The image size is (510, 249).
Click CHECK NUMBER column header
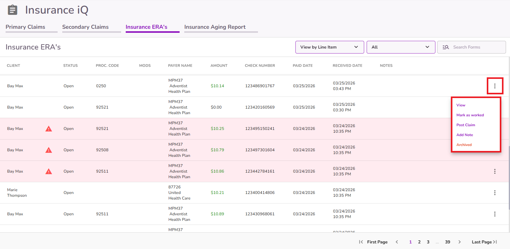[x=260, y=66]
